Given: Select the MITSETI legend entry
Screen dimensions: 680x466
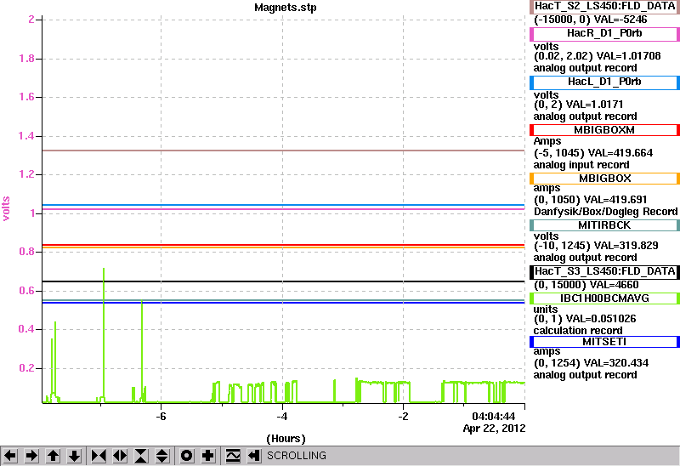Looking at the screenshot, I should [x=604, y=342].
